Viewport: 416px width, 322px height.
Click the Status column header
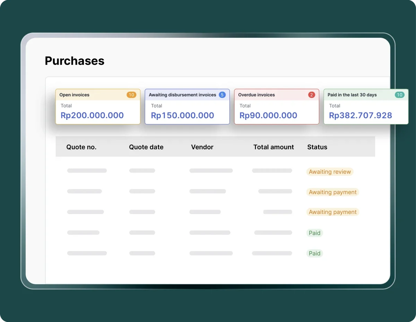coord(317,147)
